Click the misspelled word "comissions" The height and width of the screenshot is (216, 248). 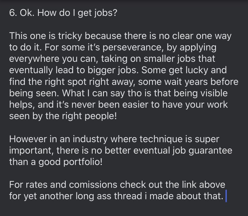tap(93, 184)
